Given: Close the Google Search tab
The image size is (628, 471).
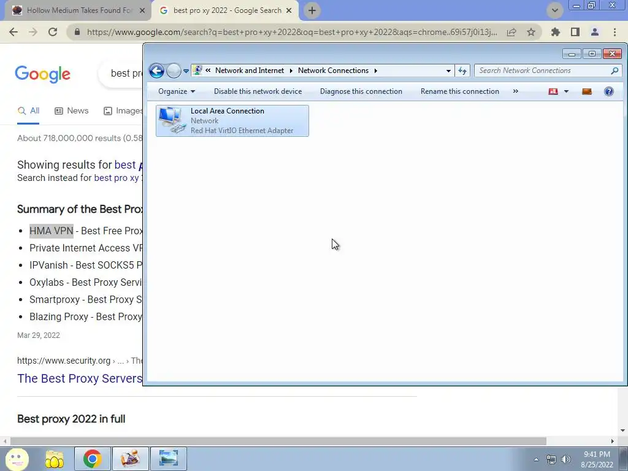Looking at the screenshot, I should pyautogui.click(x=289, y=11).
